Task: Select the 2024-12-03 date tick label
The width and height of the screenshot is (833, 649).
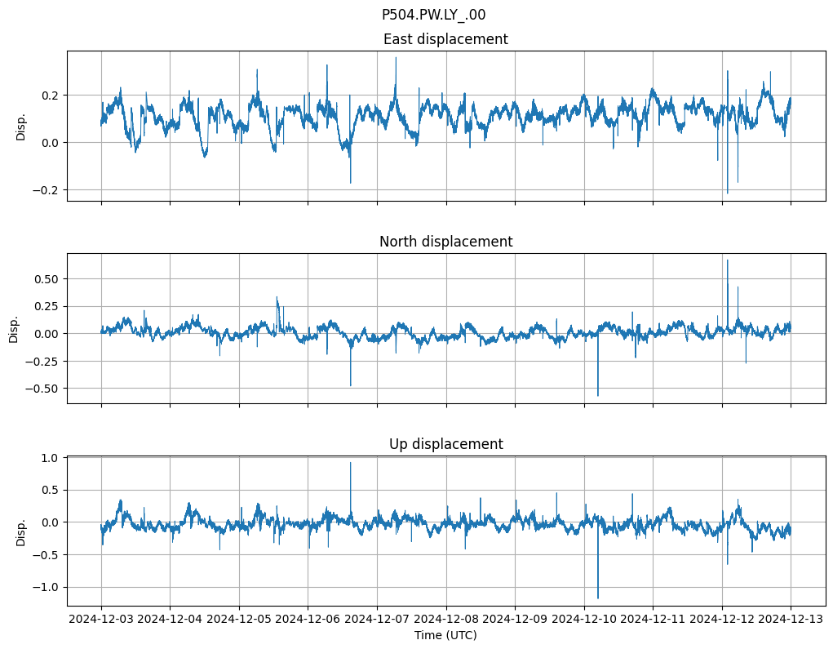Action: [101, 620]
